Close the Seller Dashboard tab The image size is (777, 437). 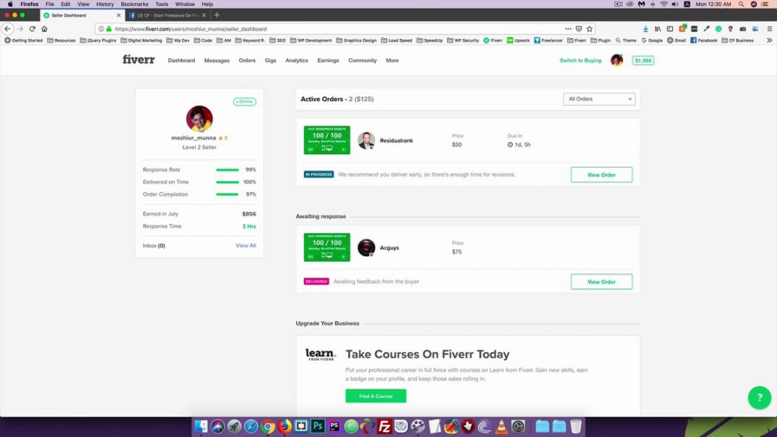[x=118, y=16]
